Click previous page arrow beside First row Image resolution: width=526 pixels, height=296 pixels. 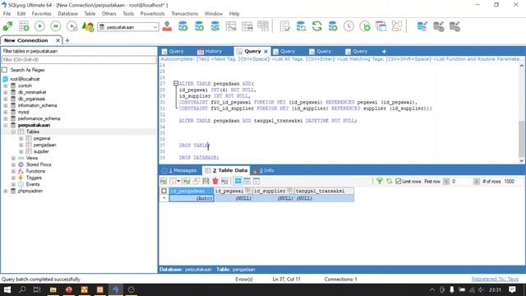[x=446, y=181]
